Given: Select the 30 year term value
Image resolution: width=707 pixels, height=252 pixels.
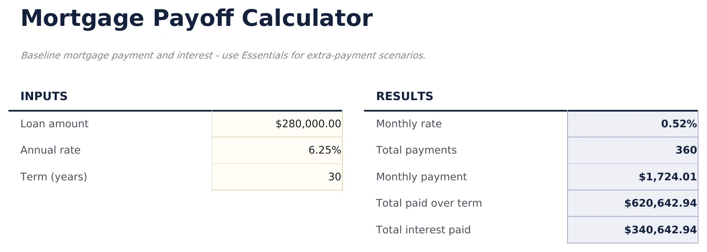Looking at the screenshot, I should [x=335, y=177].
